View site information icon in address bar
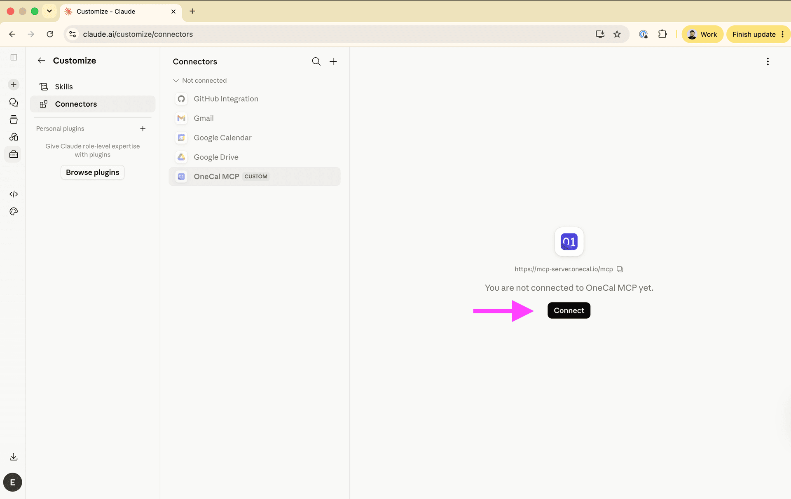 pyautogui.click(x=73, y=34)
